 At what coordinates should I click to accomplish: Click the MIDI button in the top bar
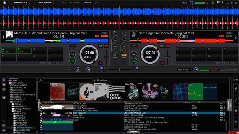[184, 3]
